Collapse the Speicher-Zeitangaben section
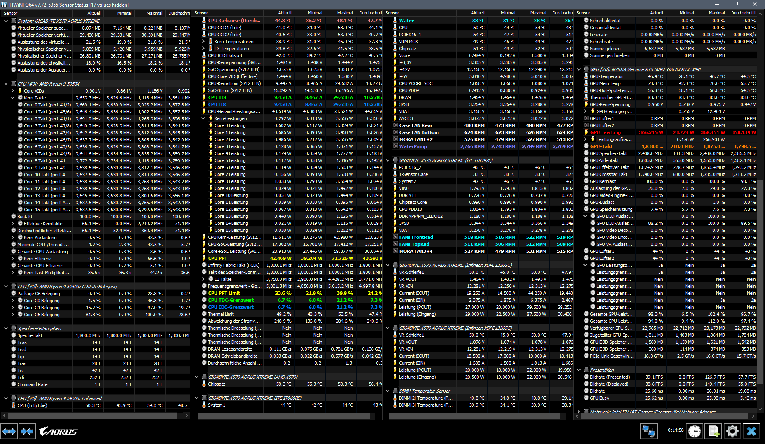Screen dimensions: 765x444 coord(6,328)
